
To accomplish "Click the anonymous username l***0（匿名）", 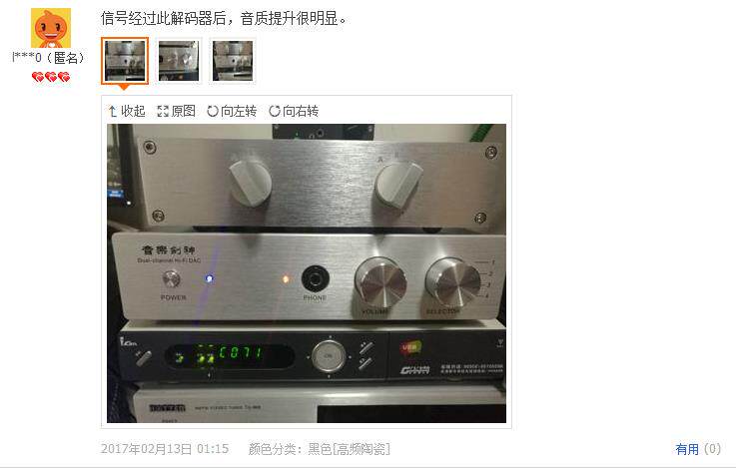I will [49, 58].
